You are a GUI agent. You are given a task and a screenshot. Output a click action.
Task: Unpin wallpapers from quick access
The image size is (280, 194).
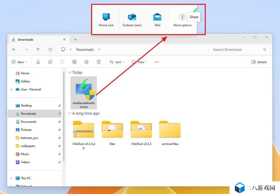[60, 146]
